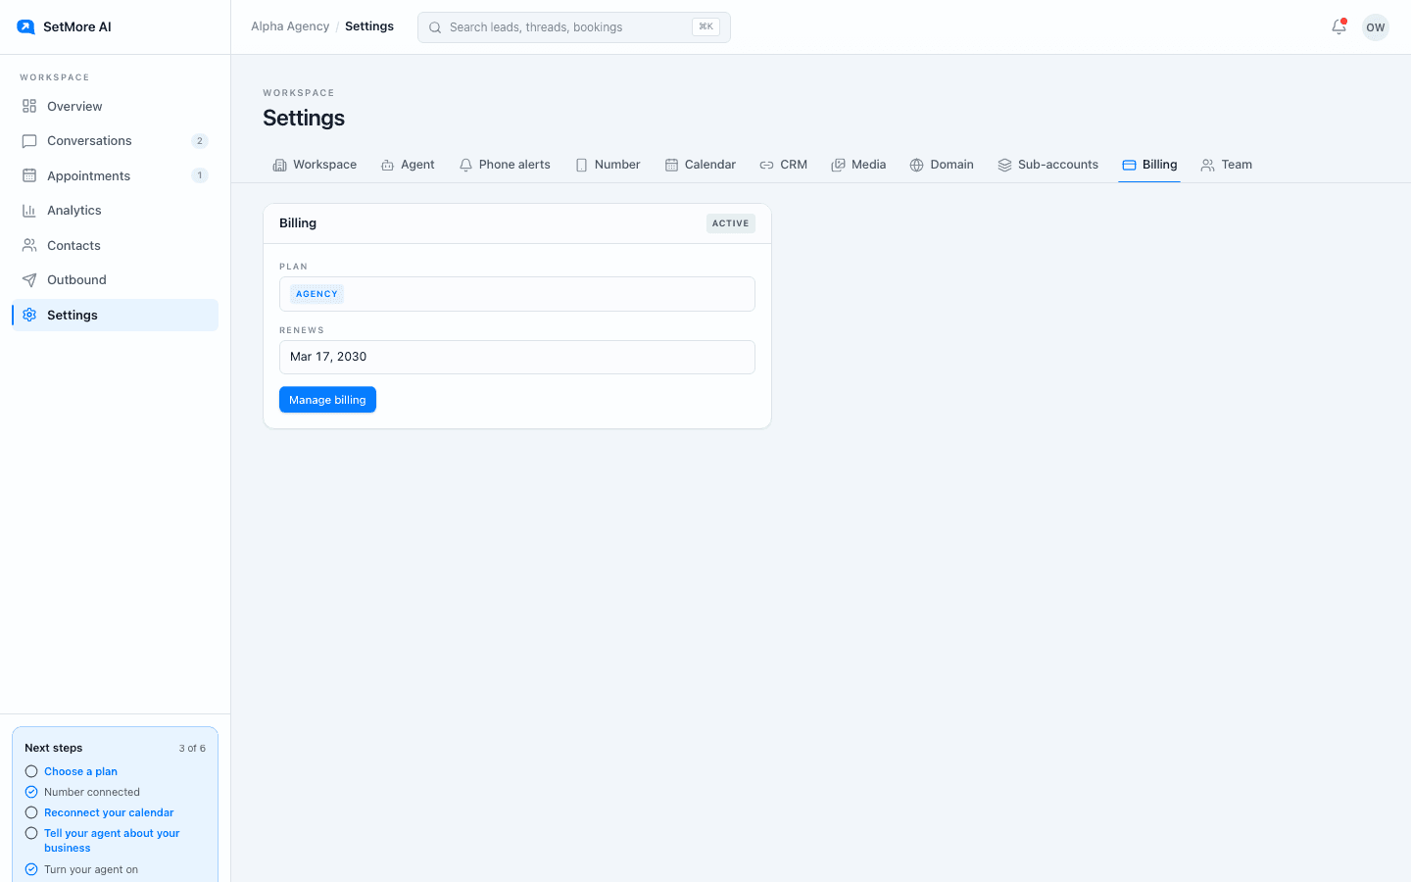
Task: Toggle the Reconnect your calendar step circle
Action: 31,812
